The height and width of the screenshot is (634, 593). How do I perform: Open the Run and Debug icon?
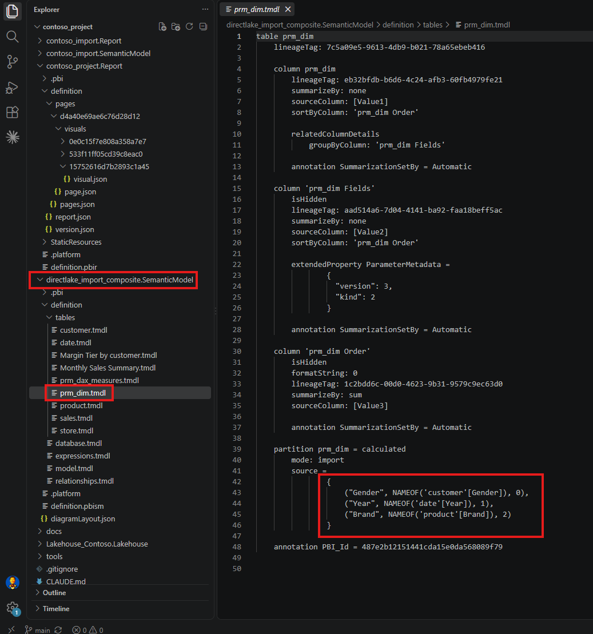[x=13, y=87]
